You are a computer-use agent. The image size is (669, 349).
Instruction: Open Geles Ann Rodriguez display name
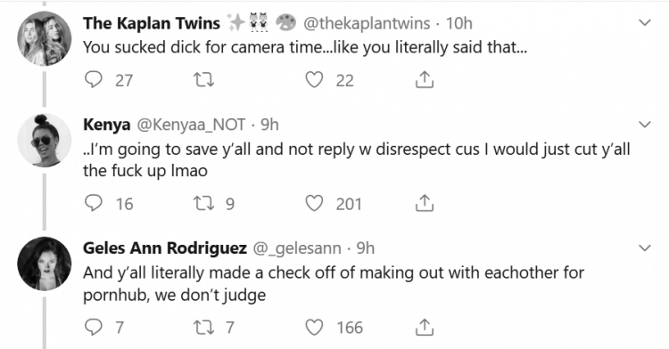pos(165,248)
